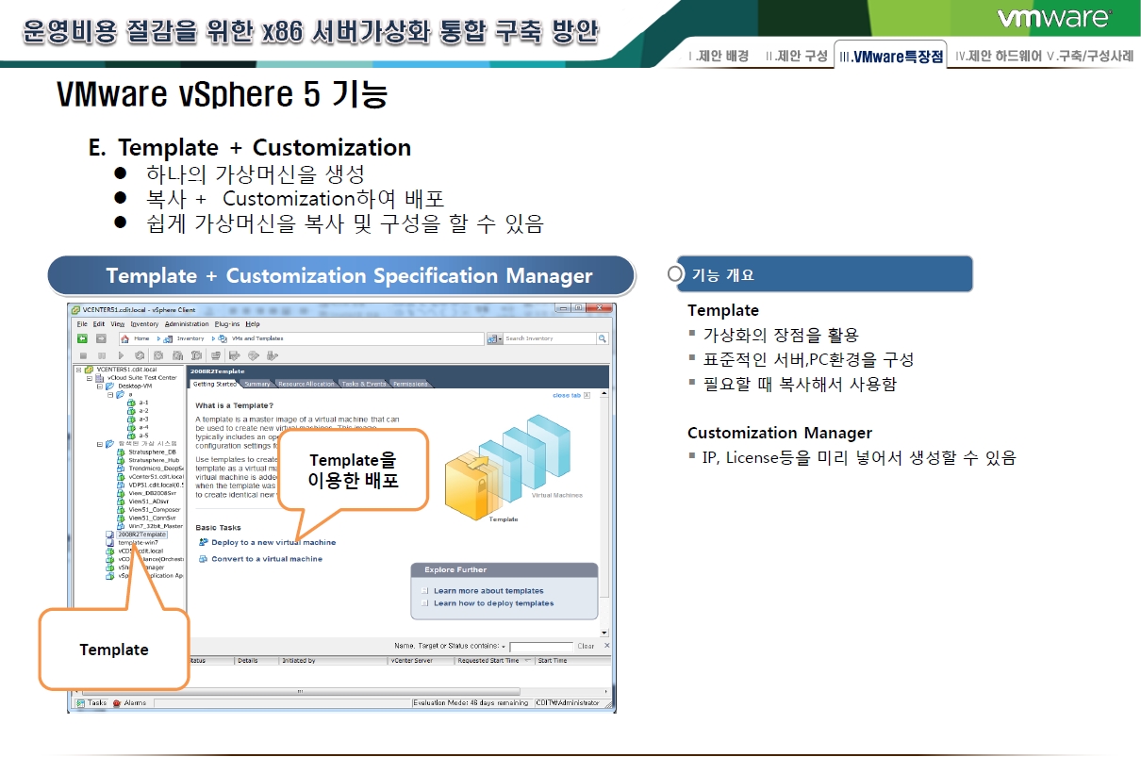Switch to the Permissions tab
Viewport: 1141px width, 757px height.
coord(410,384)
